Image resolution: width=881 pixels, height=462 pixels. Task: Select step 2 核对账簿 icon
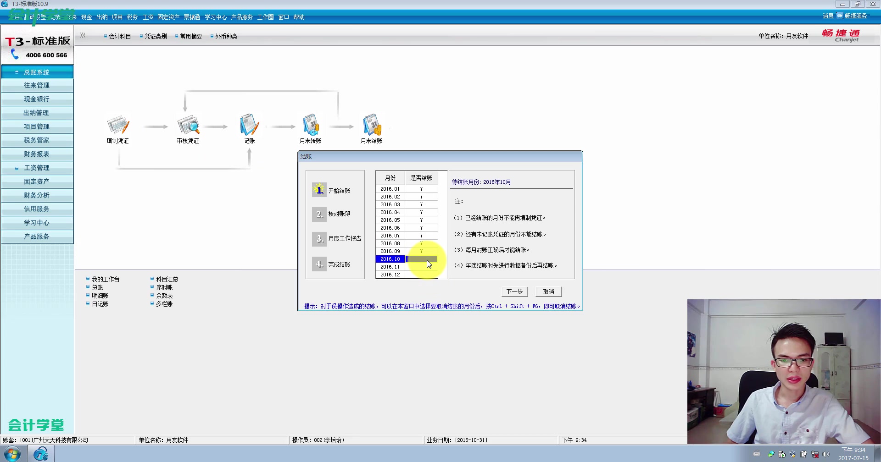tap(319, 214)
